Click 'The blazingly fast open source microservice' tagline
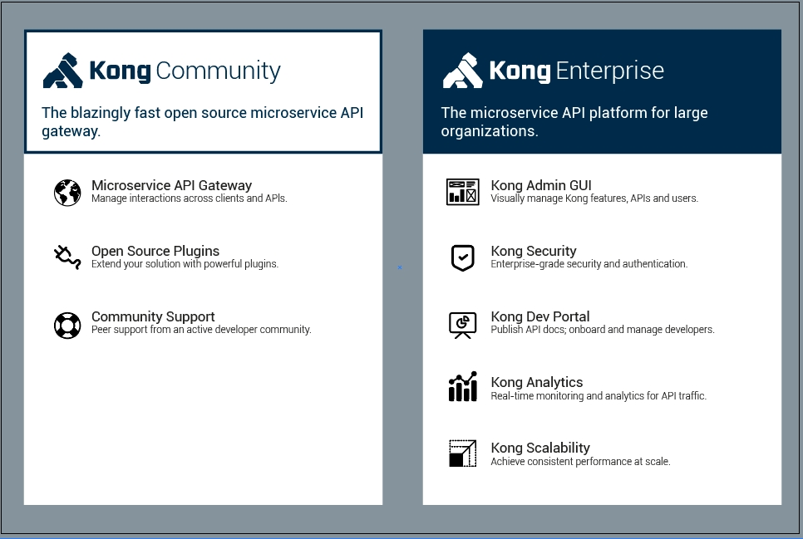This screenshot has width=803, height=539. click(202, 121)
